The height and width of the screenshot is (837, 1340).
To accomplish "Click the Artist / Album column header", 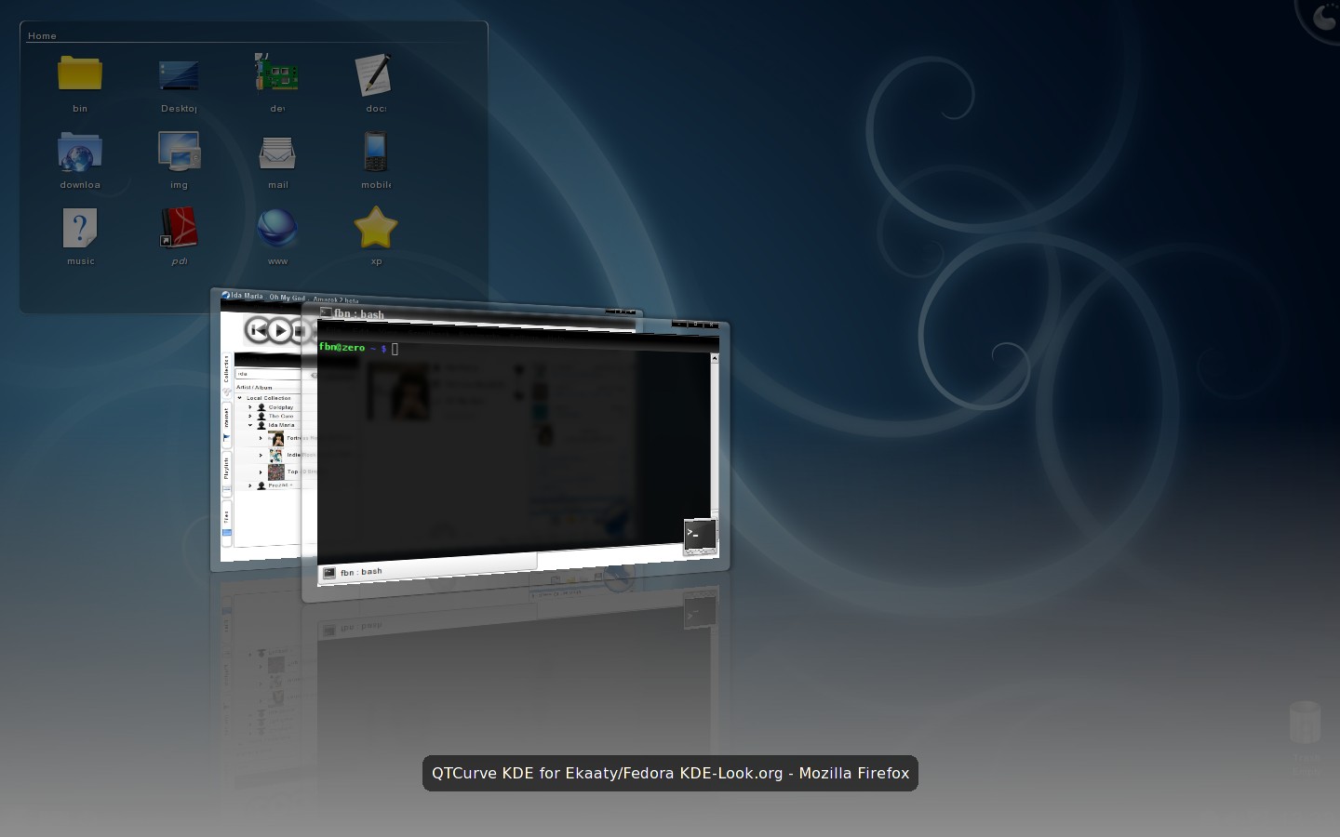I will click(x=254, y=388).
